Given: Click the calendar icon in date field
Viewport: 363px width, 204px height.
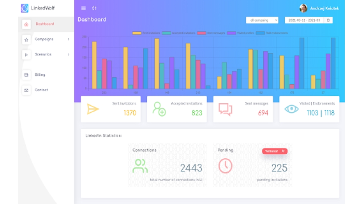Looking at the screenshot, I should pos(328,20).
